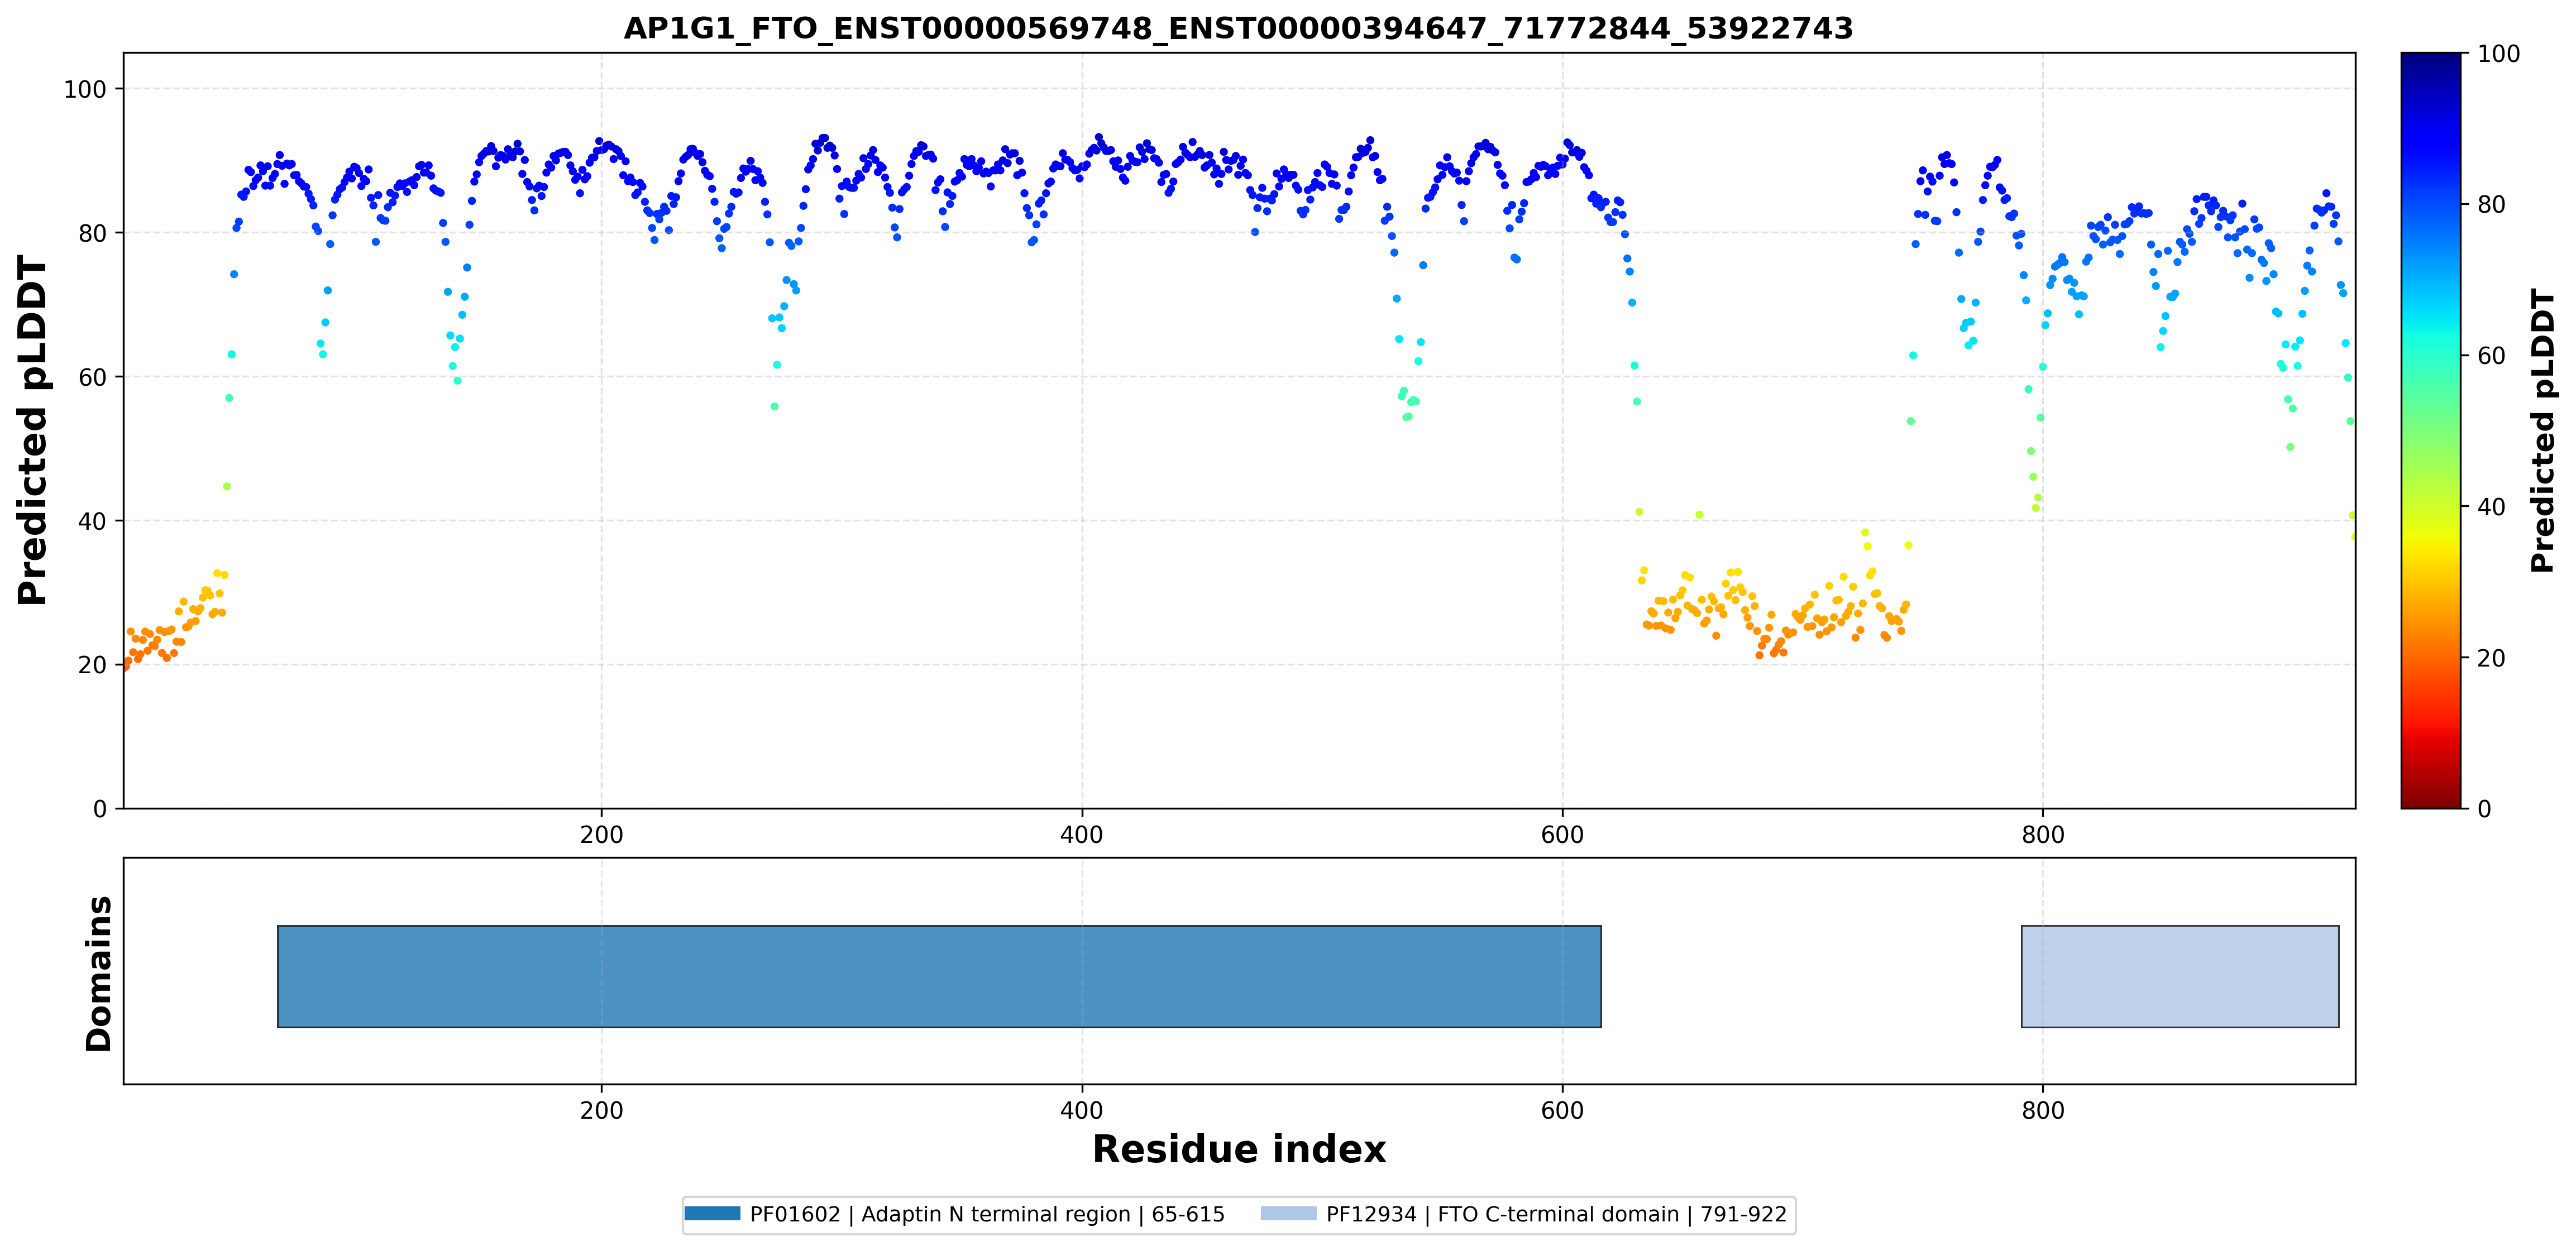The width and height of the screenshot is (2576, 1251).
Task: Click the Residue index axis label
Action: [x=1239, y=1149]
